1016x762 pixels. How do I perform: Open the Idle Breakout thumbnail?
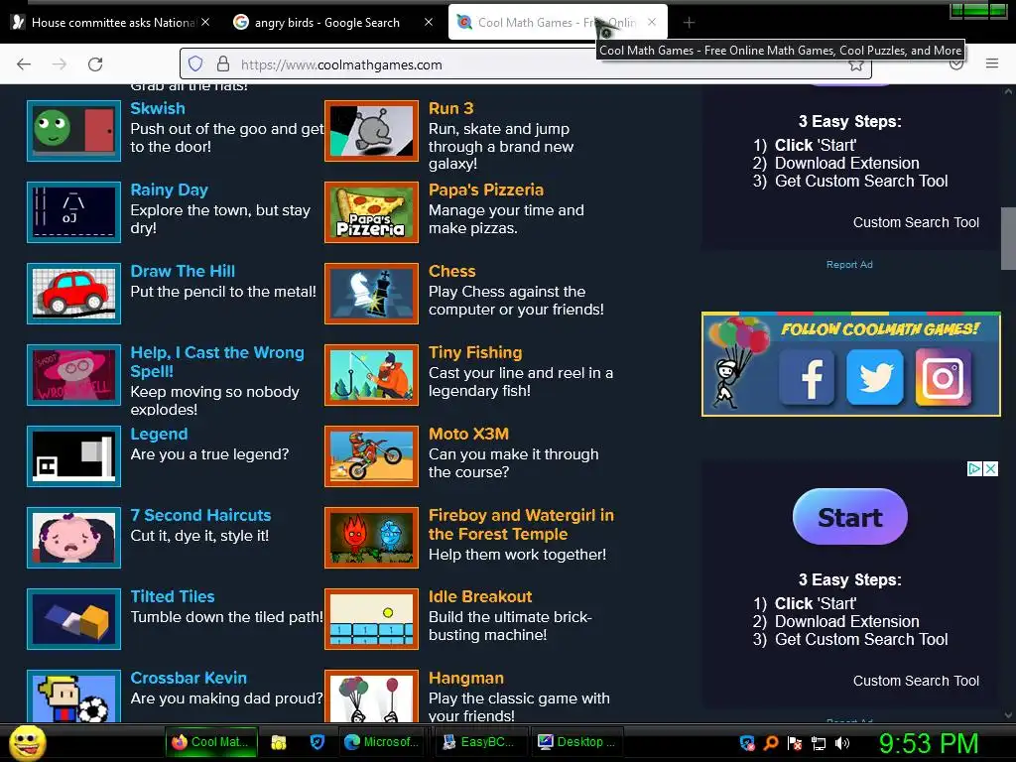pyautogui.click(x=371, y=619)
